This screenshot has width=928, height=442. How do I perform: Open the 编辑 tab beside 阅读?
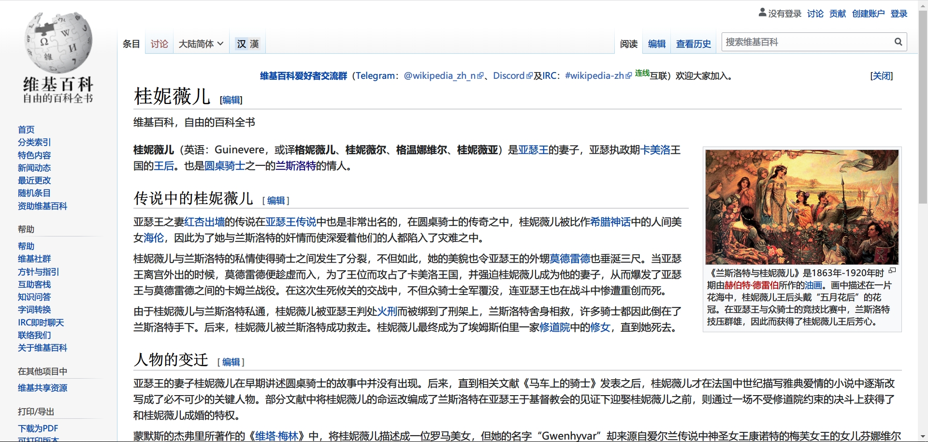click(x=656, y=44)
